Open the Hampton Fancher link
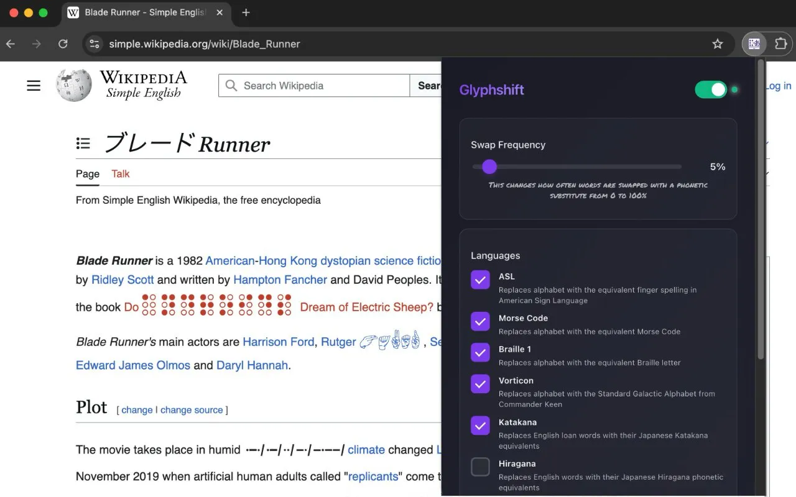Viewport: 796px width, 497px height. coord(280,280)
